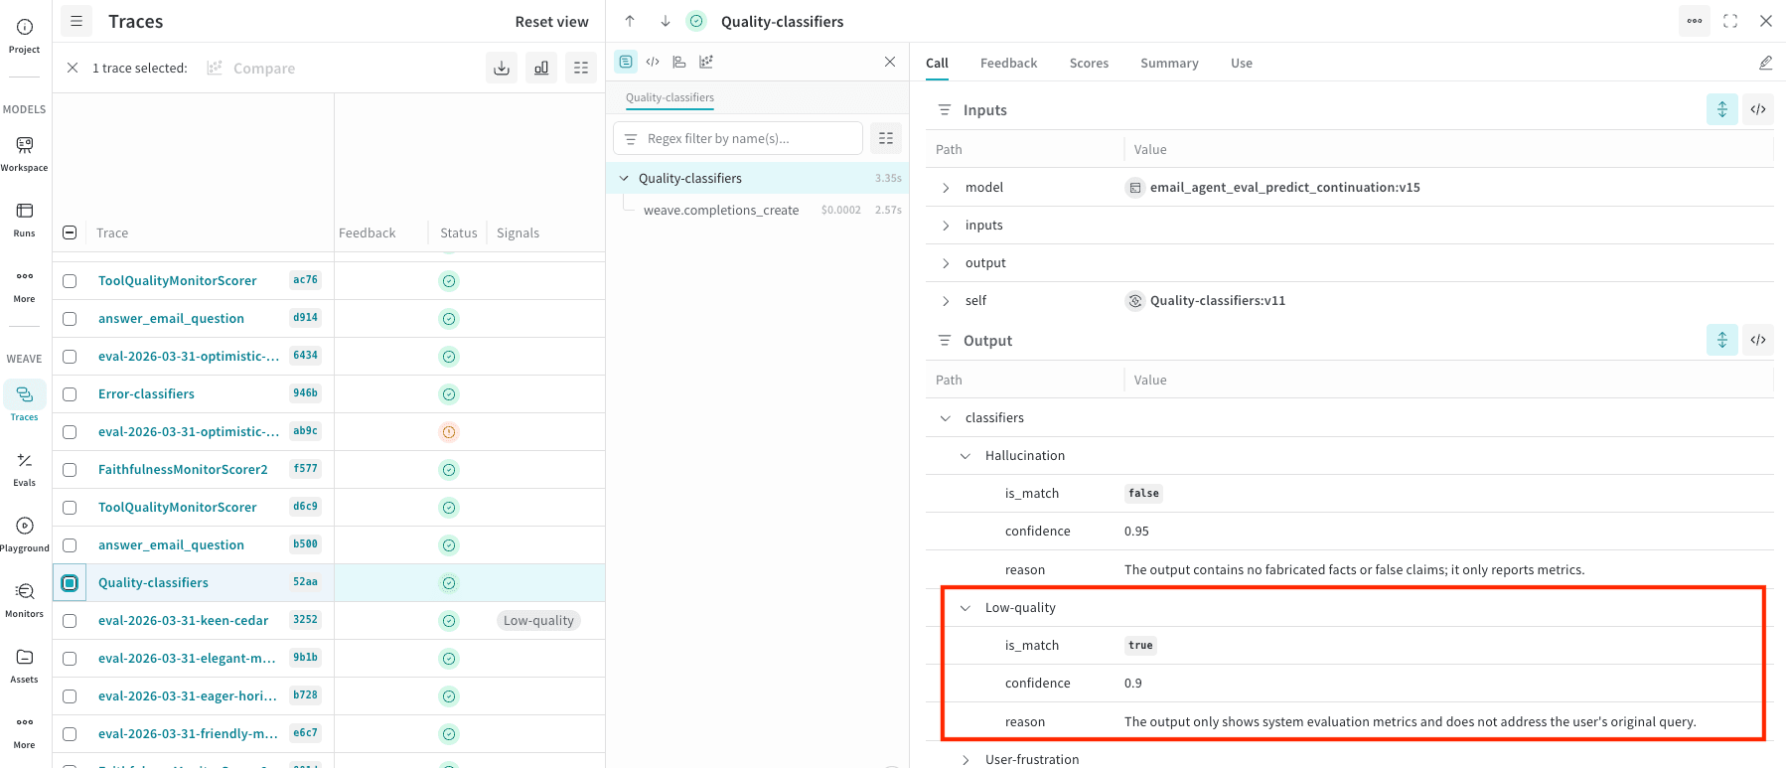Select the flame graph view icon
The image size is (1786, 768).
(679, 62)
